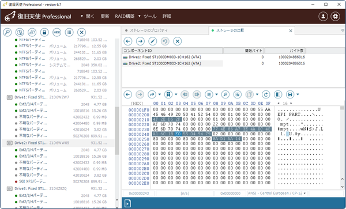Screen dimensions: 346x209
Task: Select Drive2 Z1D6WW85 in storage tree
Action: click(58, 143)
